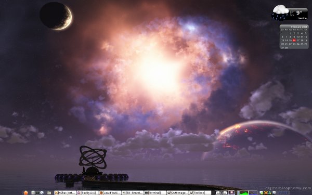Viewport: 312px width, 195px height.
Task: Open the orange main menu launcher
Action: point(26,192)
